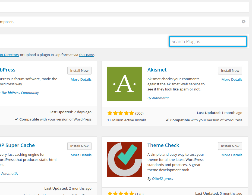
Task: Open the Theme Check title link
Action: click(x=163, y=145)
